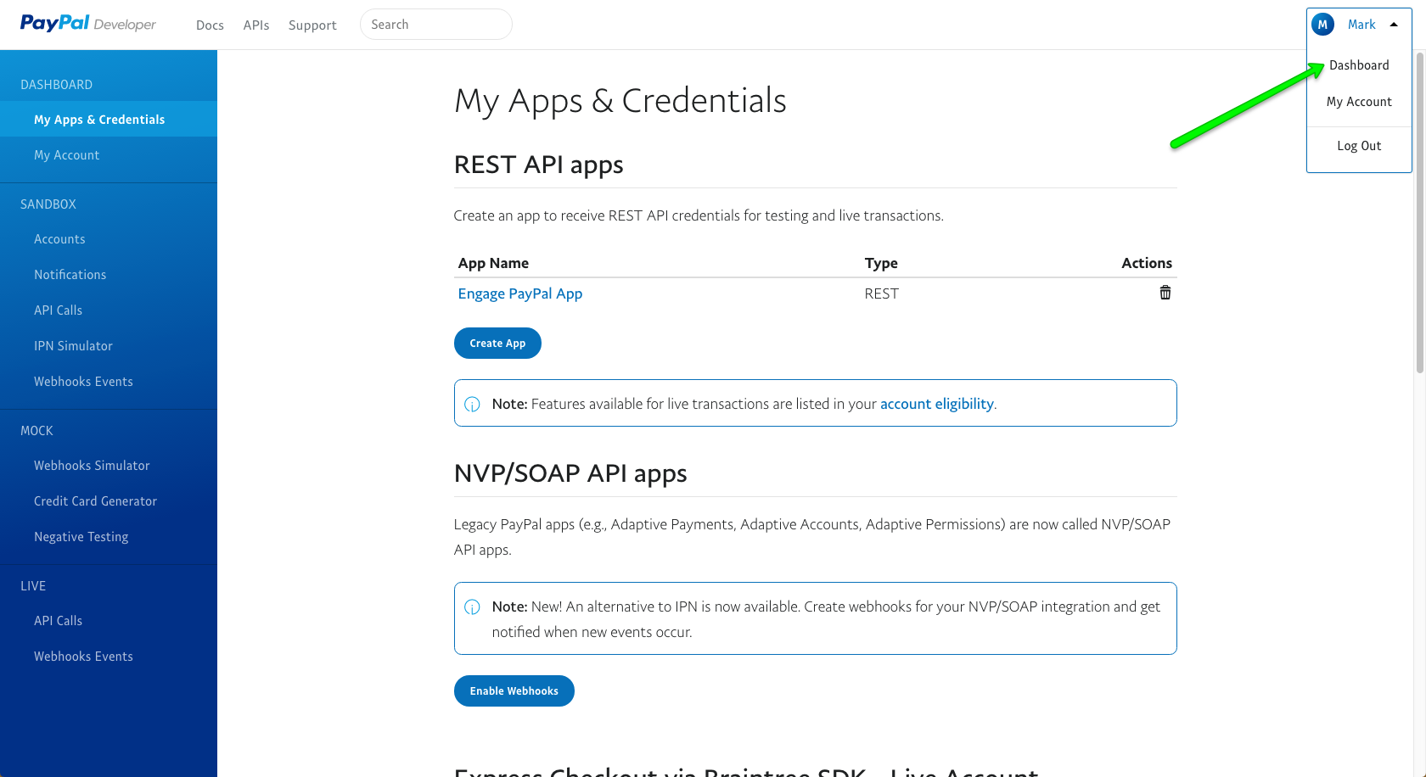Click the Mark username label
The height and width of the screenshot is (777, 1426).
(1361, 25)
